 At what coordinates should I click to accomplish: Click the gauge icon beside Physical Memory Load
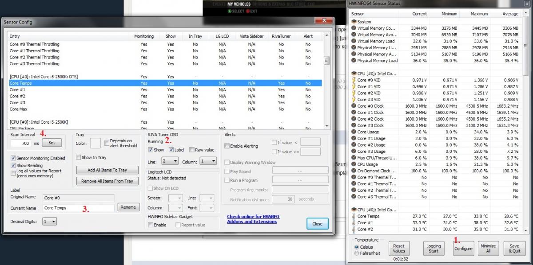click(354, 60)
